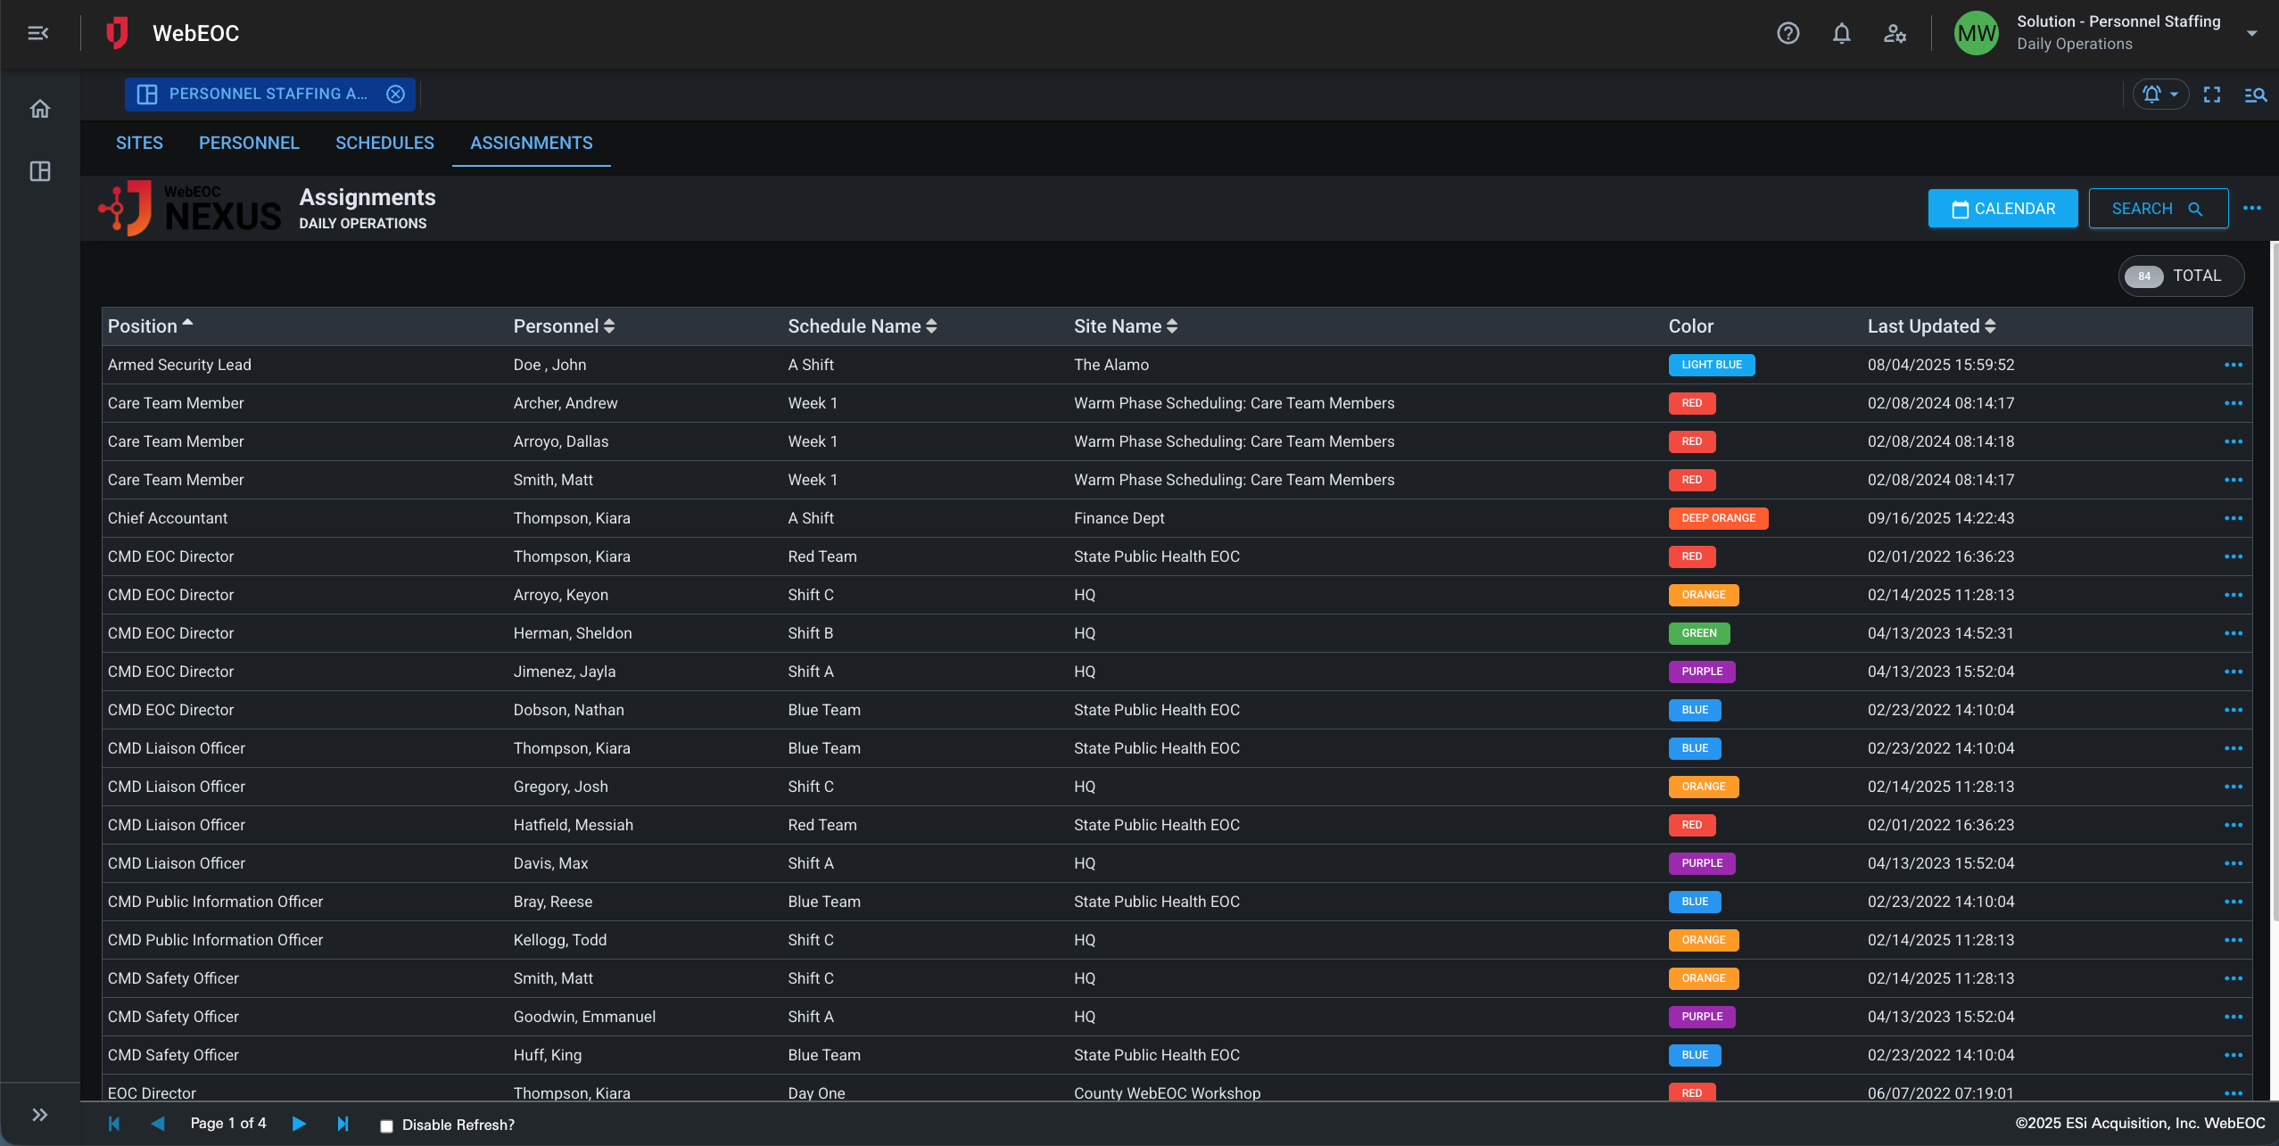Screen dimensions: 2279x1146
Task: Switch to the Schedules tab
Action: point(384,143)
